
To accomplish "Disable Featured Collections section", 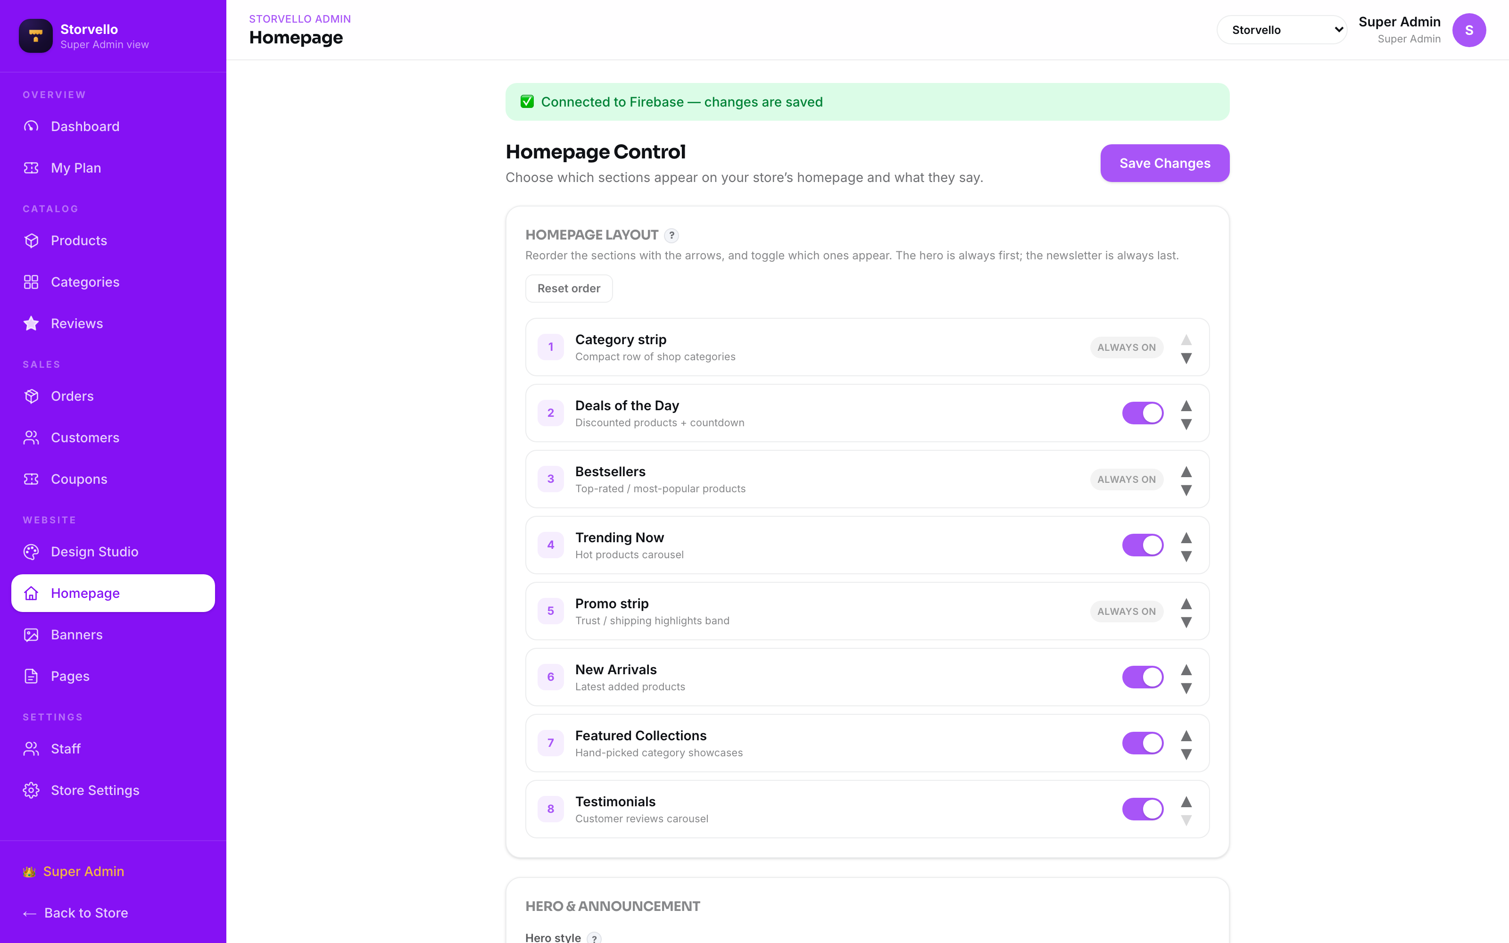I will click(x=1142, y=744).
